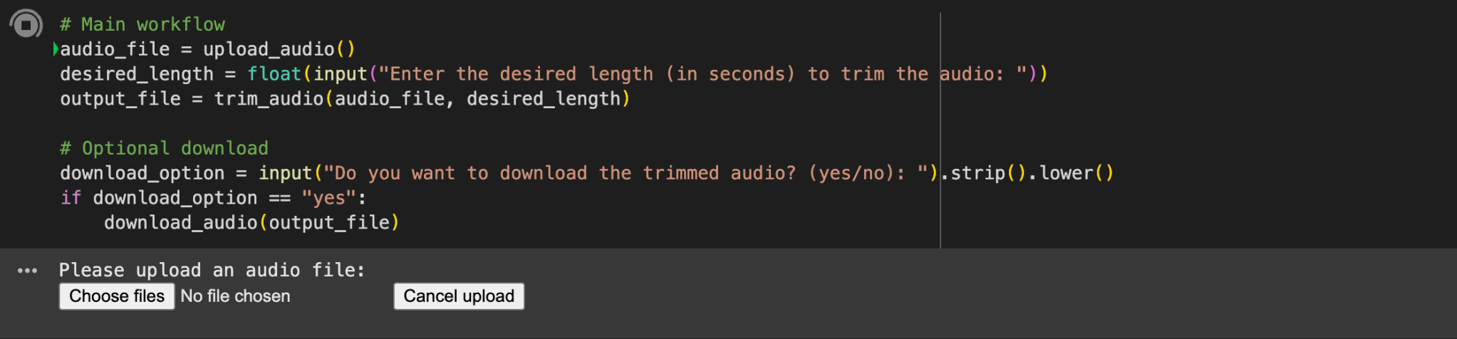This screenshot has width=1457, height=339.
Task: Click the 'Please upload an audio file:' output text
Action: coord(212,271)
